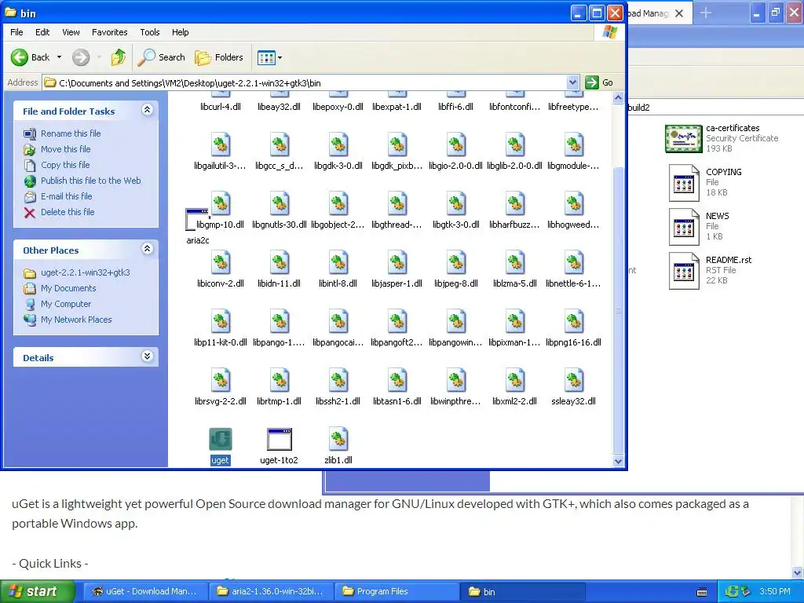Click the file list scrollbar down arrow

[619, 461]
